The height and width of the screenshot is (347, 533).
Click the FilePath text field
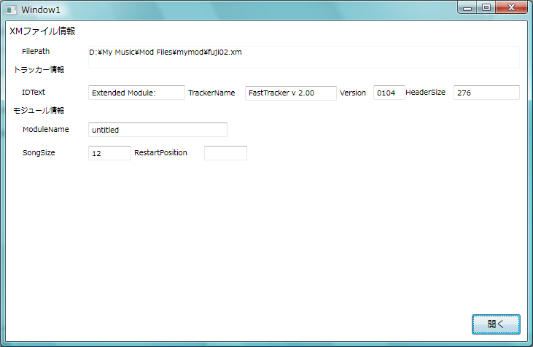(x=303, y=57)
